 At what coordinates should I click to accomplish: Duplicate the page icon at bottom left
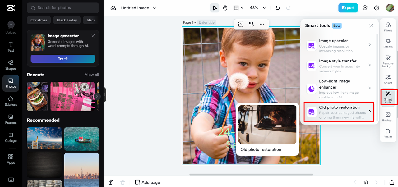[x=111, y=182]
